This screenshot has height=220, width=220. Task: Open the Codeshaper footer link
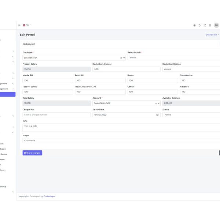49,196
